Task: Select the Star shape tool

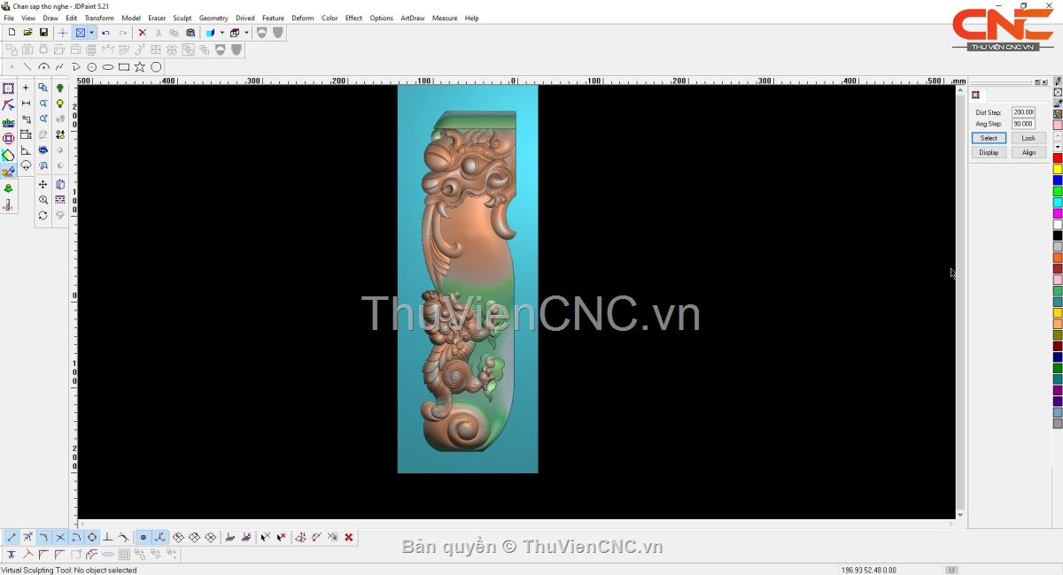Action: (140, 67)
